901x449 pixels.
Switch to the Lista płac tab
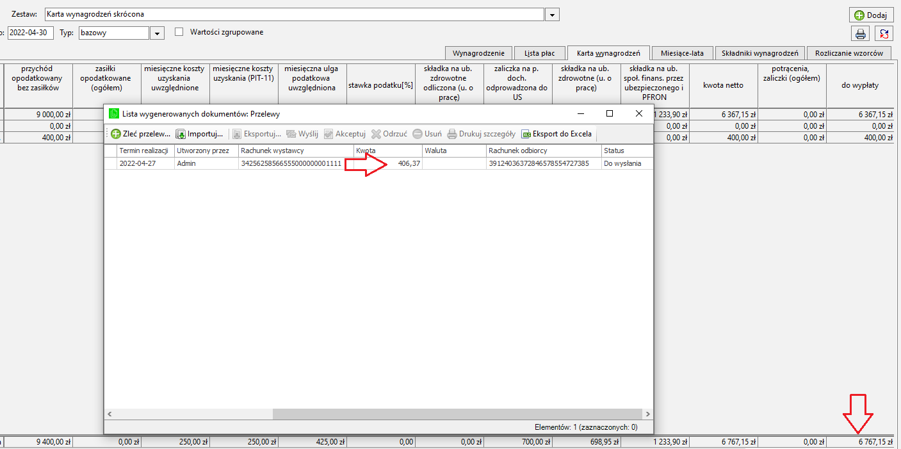(x=539, y=53)
